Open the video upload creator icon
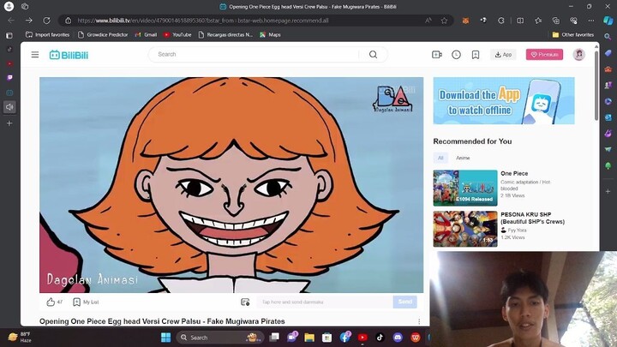The width and height of the screenshot is (617, 347). tap(437, 55)
